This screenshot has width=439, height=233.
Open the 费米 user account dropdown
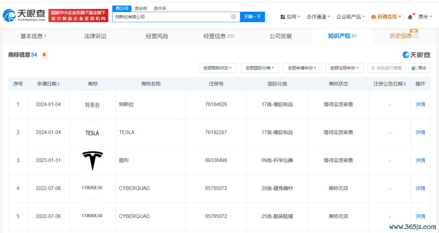pos(425,17)
